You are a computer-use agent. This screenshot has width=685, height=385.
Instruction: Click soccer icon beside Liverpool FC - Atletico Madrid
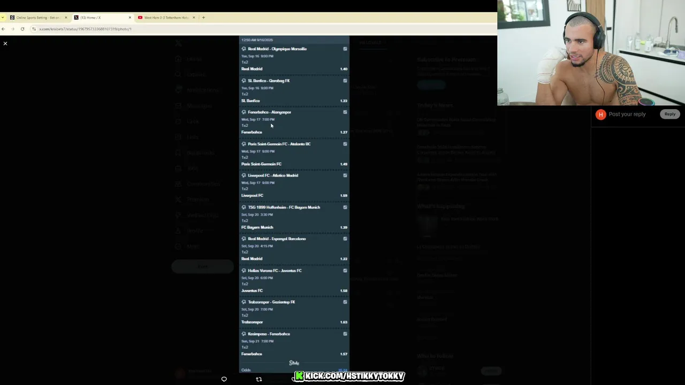pyautogui.click(x=244, y=175)
